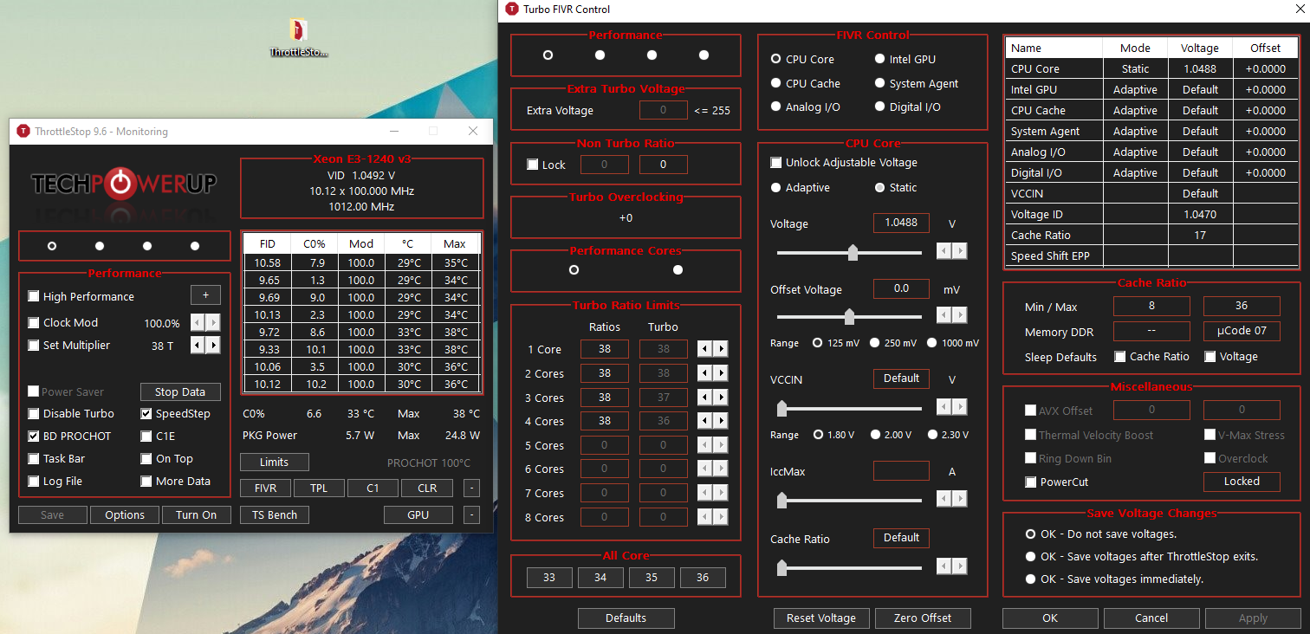Choose the System Agent radio option
Image resolution: width=1310 pixels, height=634 pixels.
click(x=880, y=83)
